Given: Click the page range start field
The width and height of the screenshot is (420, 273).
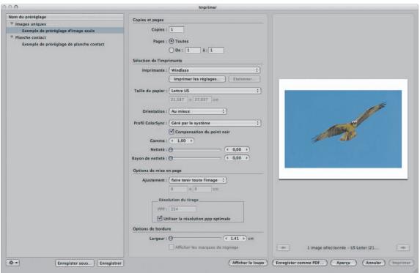Looking at the screenshot, I should pos(193,50).
